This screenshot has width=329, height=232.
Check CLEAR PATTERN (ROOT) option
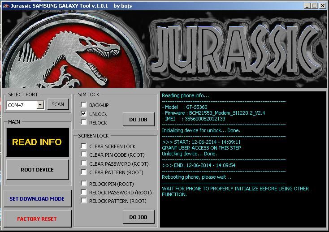(x=83, y=172)
